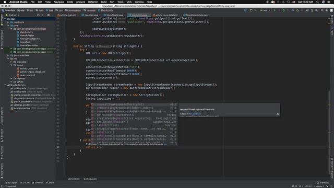Open the app run configuration dropdown

point(265,10)
